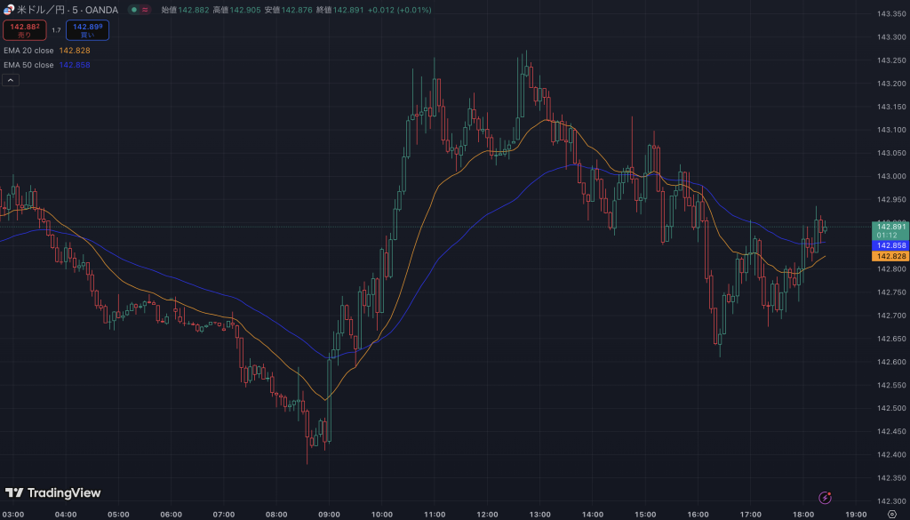This screenshot has width=910, height=520.
Task: Collapse the indicator legend with the chevron
Action: pyautogui.click(x=11, y=80)
